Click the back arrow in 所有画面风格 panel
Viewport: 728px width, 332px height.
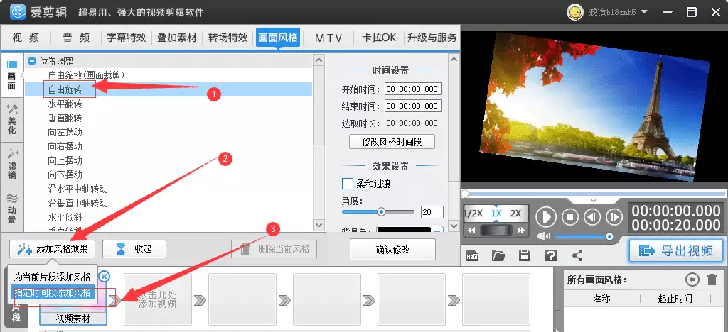tap(692, 280)
